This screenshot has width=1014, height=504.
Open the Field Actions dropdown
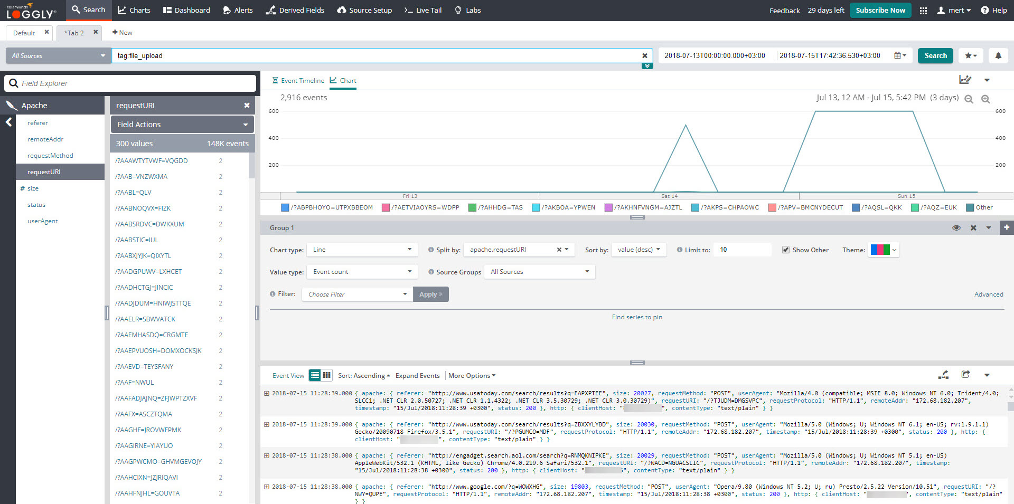click(182, 125)
